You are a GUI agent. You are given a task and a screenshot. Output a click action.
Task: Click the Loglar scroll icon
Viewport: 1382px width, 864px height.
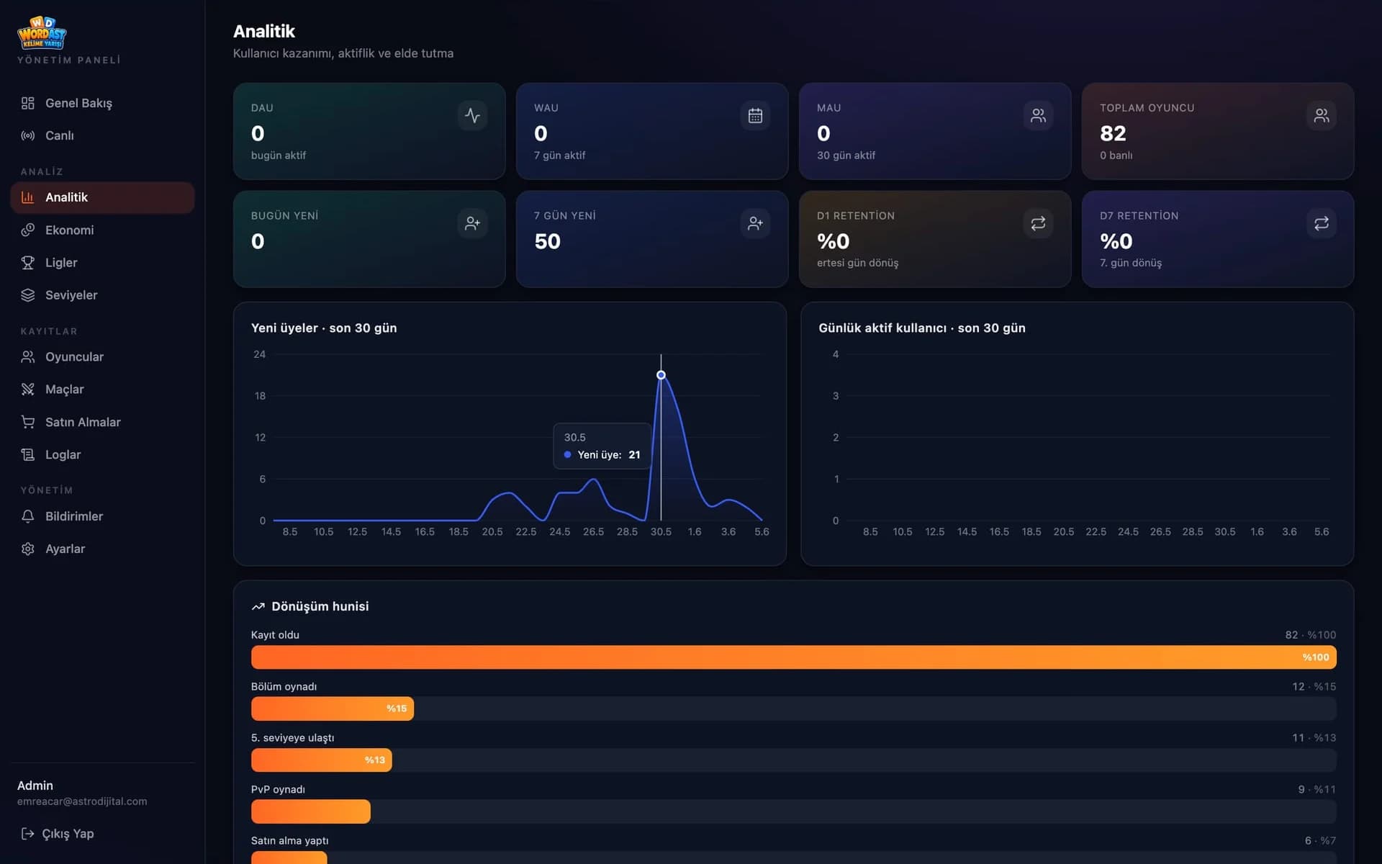click(x=27, y=454)
